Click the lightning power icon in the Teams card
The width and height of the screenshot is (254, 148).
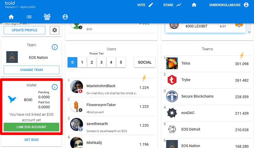click(242, 55)
